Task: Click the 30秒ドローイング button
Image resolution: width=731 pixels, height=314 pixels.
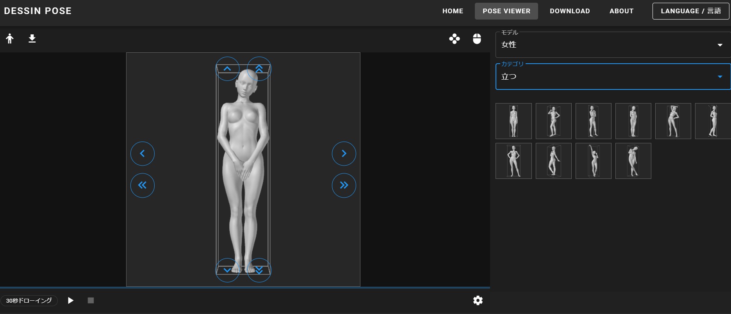Action: (x=29, y=300)
